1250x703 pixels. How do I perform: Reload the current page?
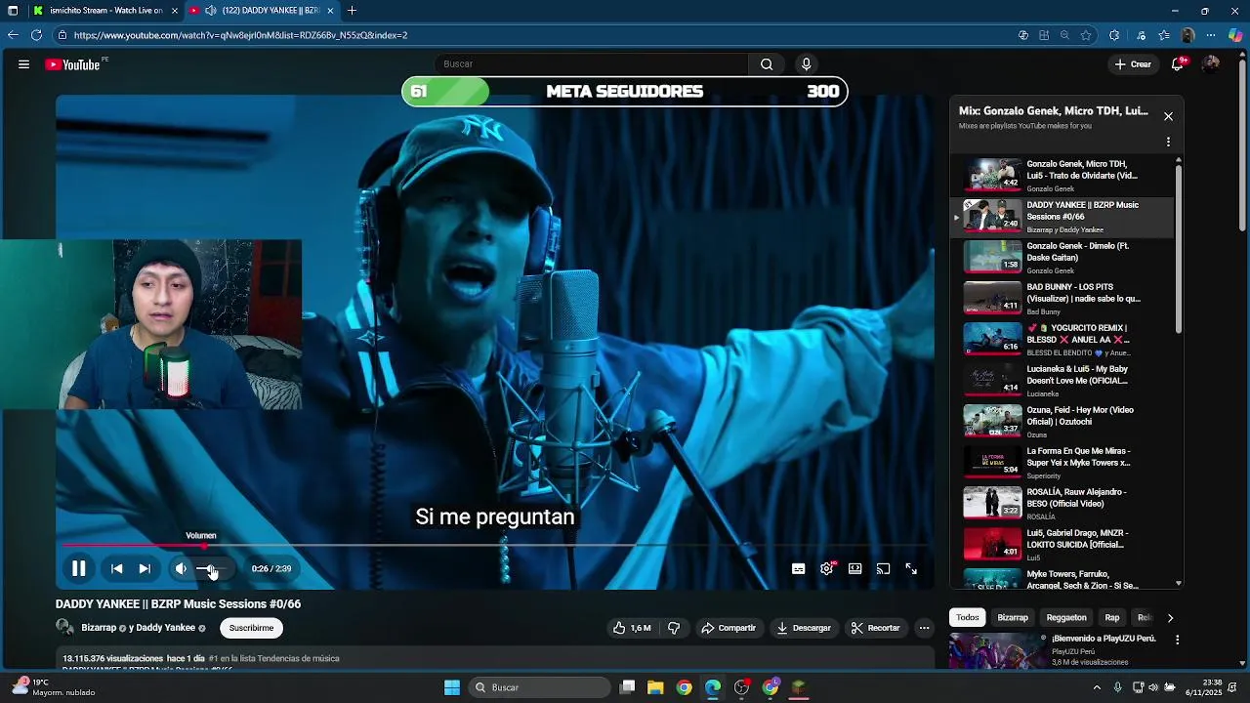click(36, 35)
